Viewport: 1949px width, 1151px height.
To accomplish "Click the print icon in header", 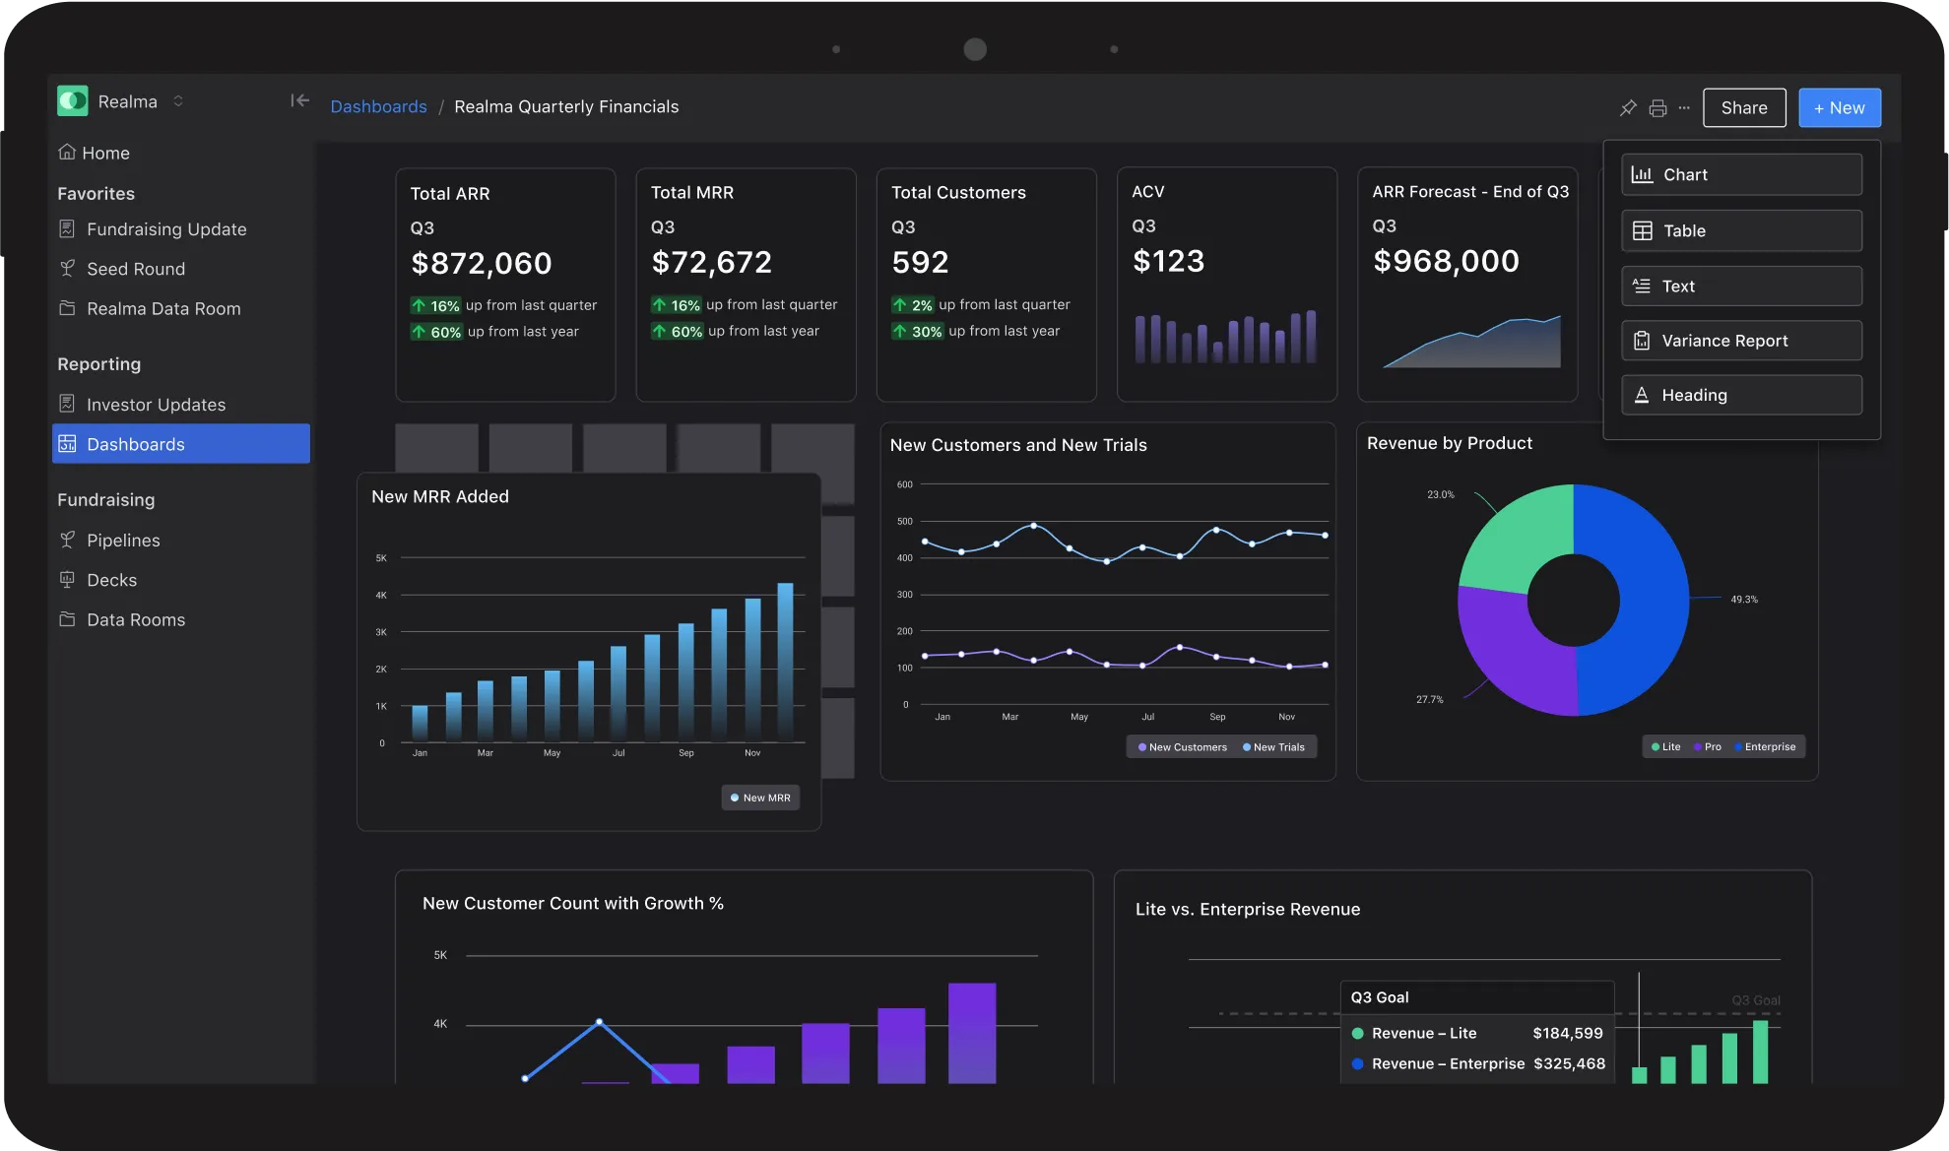I will 1657,108.
